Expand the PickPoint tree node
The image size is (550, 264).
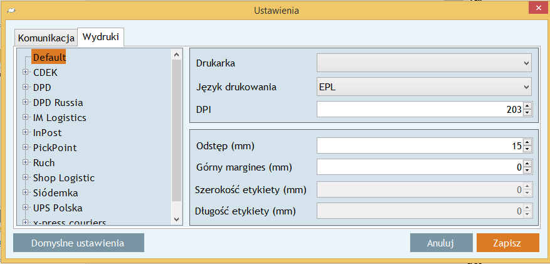(25, 147)
